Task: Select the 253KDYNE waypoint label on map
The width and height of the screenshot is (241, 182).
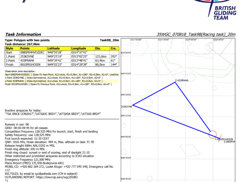Action: coord(127,106)
